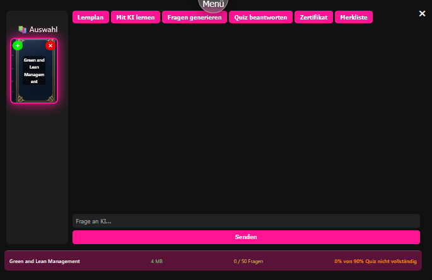The image size is (432, 280).
Task: Focus the Frage an KI input field
Action: [246, 221]
